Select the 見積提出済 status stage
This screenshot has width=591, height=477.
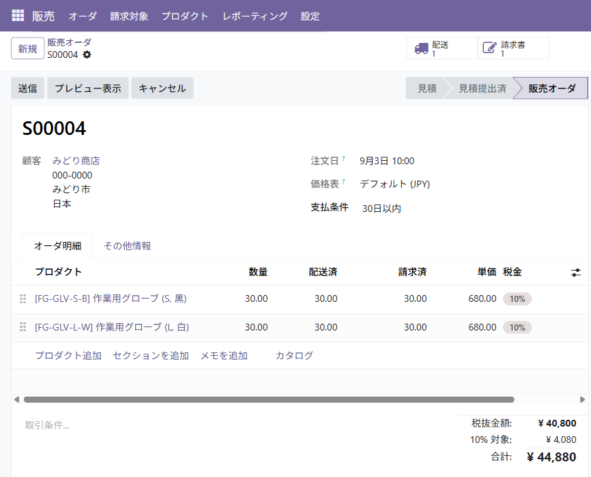(x=482, y=89)
